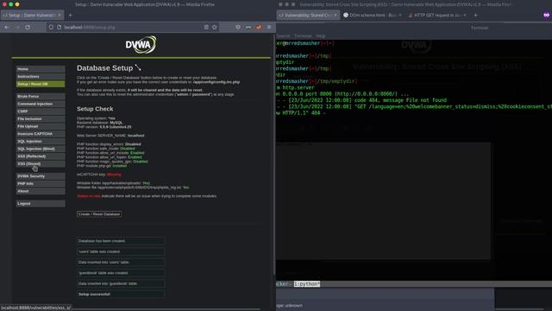Click the shield extension icon in Firefox toolbar

(x=238, y=27)
